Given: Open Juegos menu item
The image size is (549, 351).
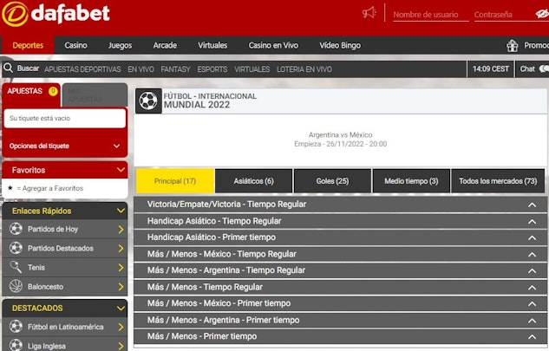Looking at the screenshot, I should [120, 45].
